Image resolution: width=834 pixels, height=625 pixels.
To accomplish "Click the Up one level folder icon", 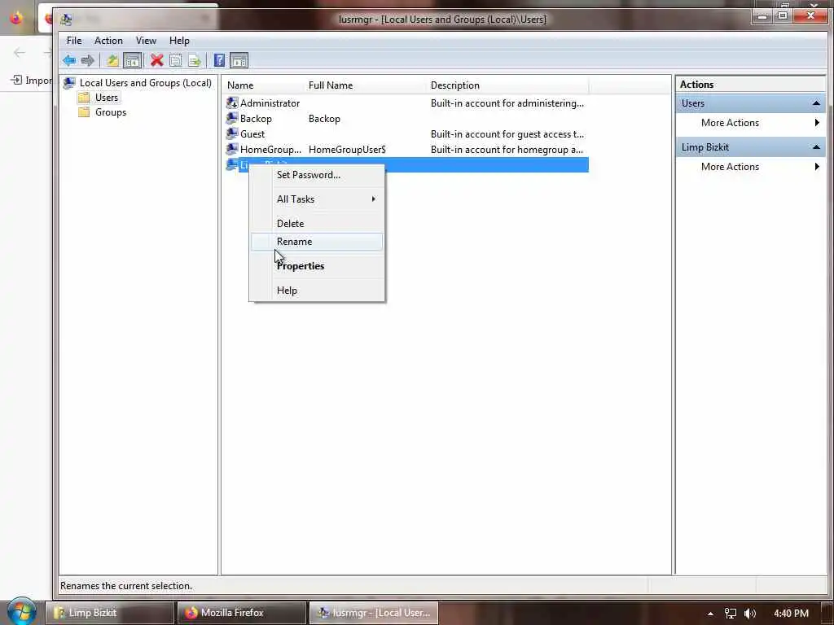I will 112,60.
